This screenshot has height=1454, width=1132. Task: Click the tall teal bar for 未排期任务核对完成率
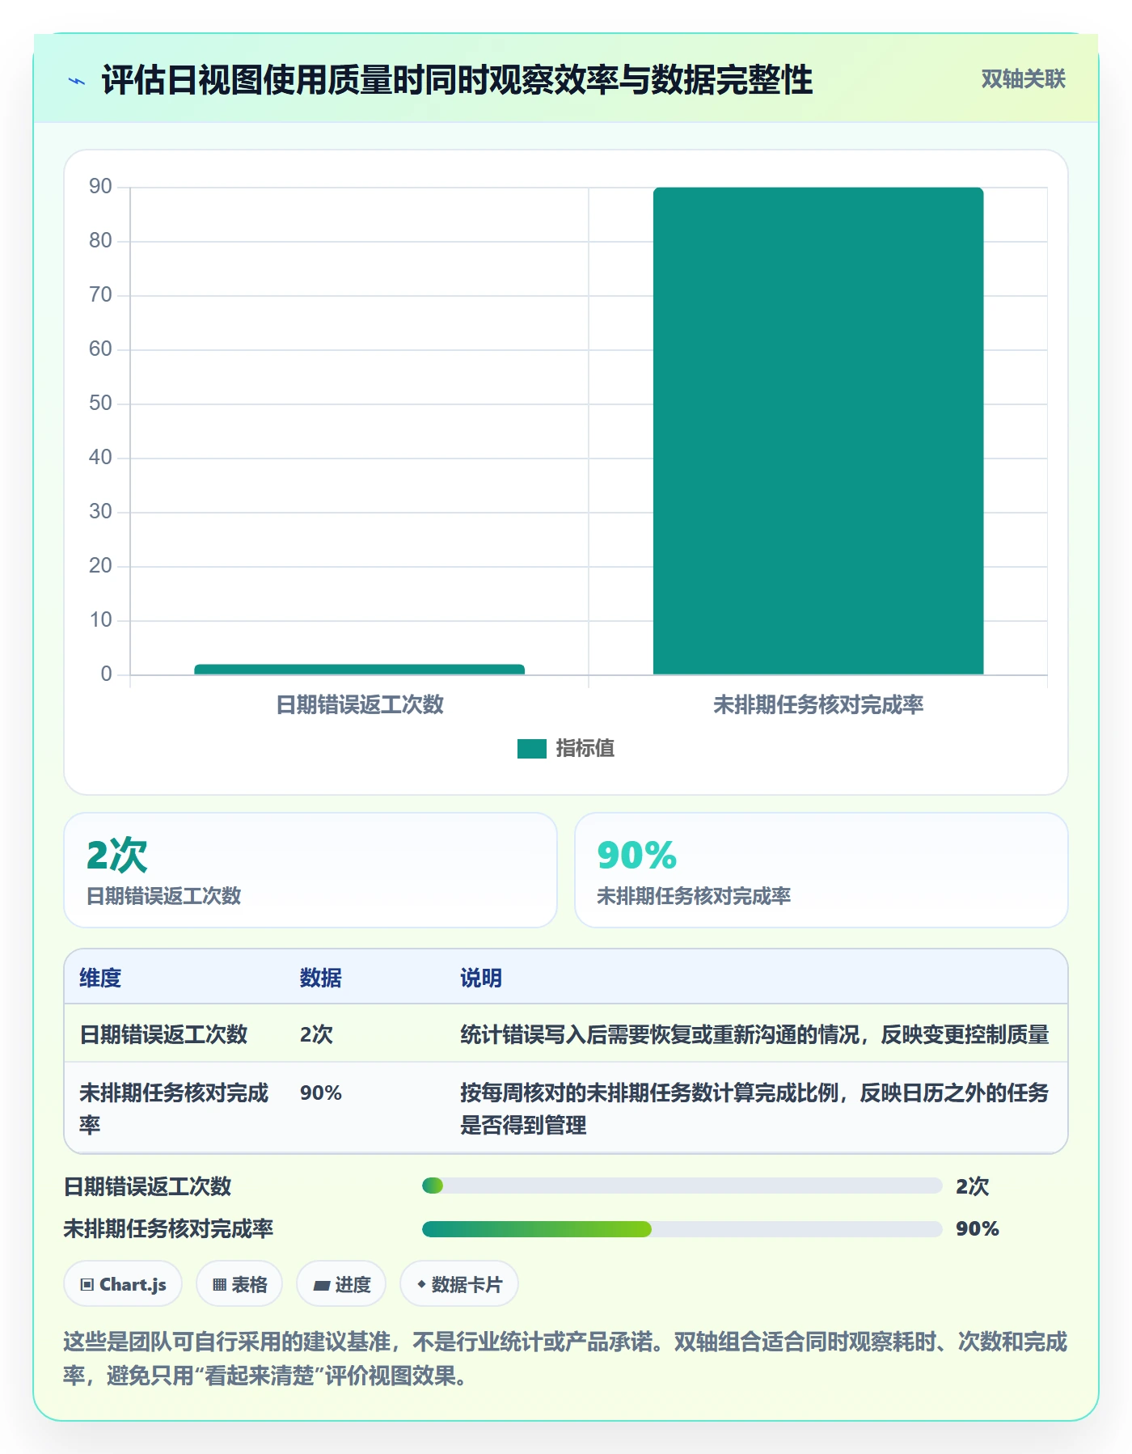coord(818,430)
